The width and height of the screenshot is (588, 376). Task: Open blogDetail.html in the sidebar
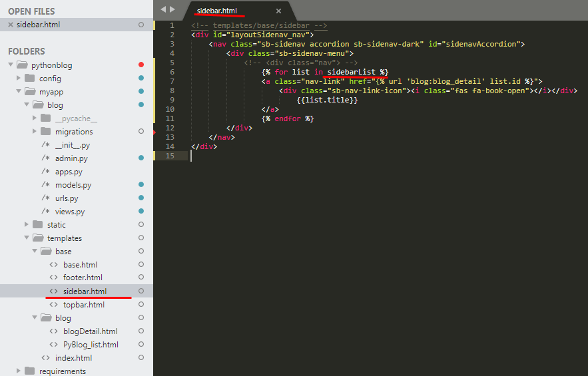90,331
